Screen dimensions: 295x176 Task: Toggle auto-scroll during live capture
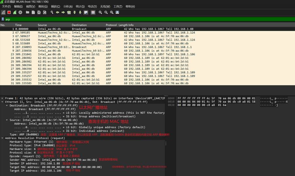86,12
